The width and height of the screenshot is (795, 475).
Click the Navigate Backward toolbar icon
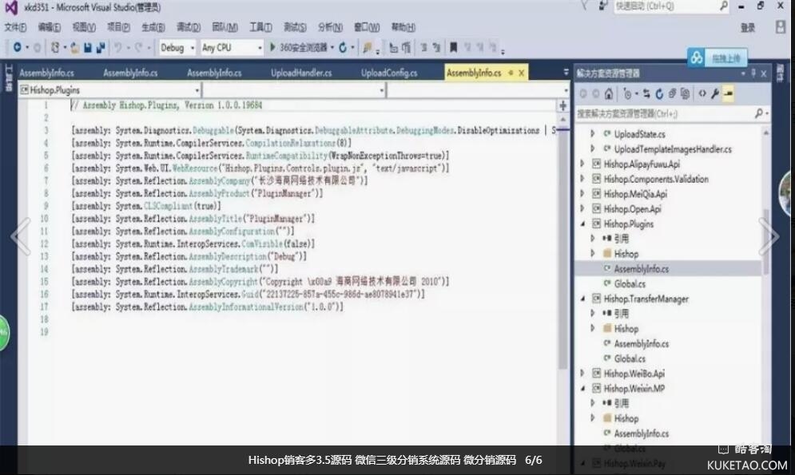click(17, 47)
